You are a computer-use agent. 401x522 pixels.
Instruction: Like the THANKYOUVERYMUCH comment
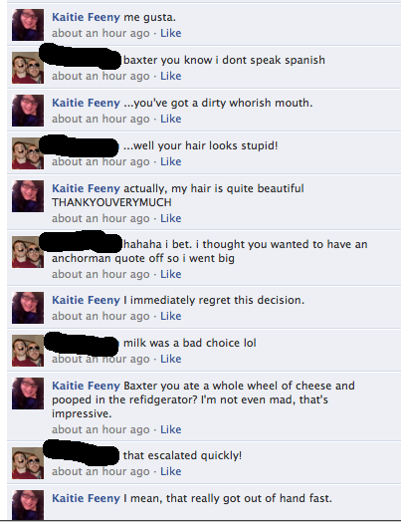pos(171,218)
